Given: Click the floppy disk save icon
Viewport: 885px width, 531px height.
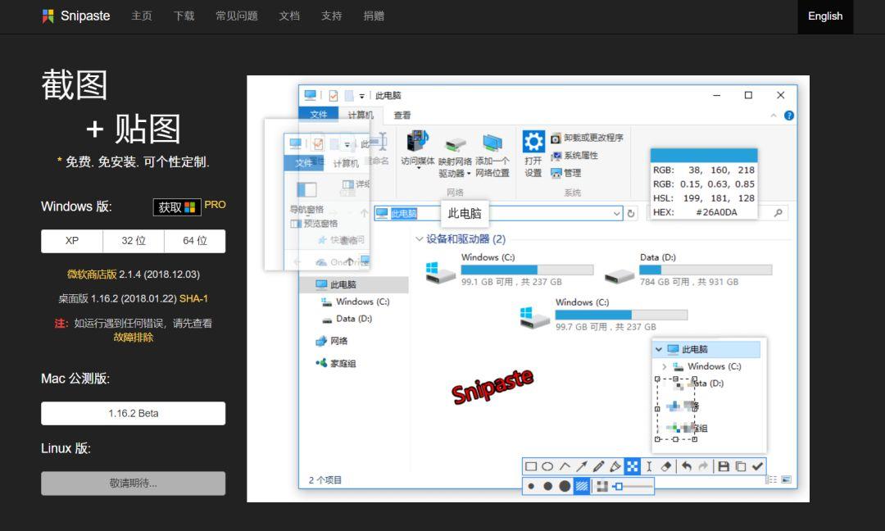Looking at the screenshot, I should (x=724, y=466).
